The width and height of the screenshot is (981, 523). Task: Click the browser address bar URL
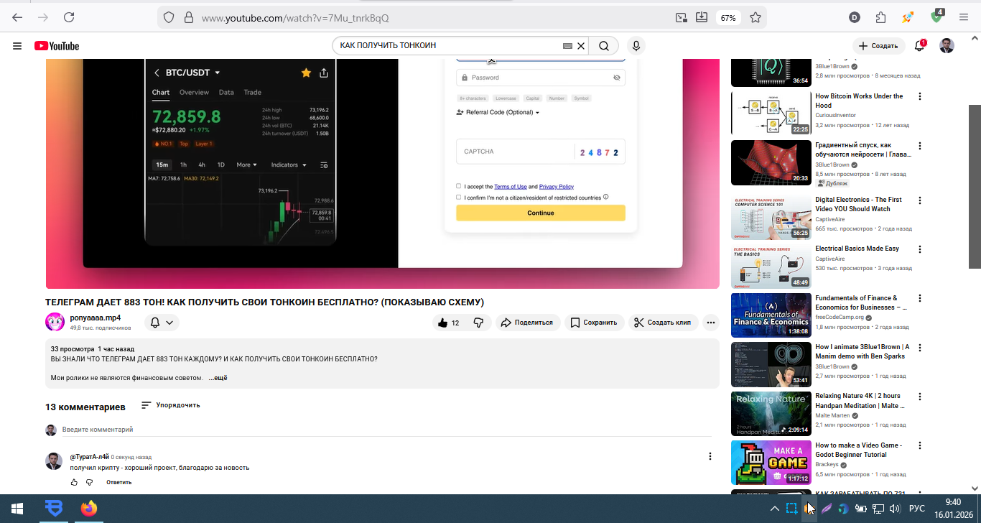pyautogui.click(x=295, y=18)
